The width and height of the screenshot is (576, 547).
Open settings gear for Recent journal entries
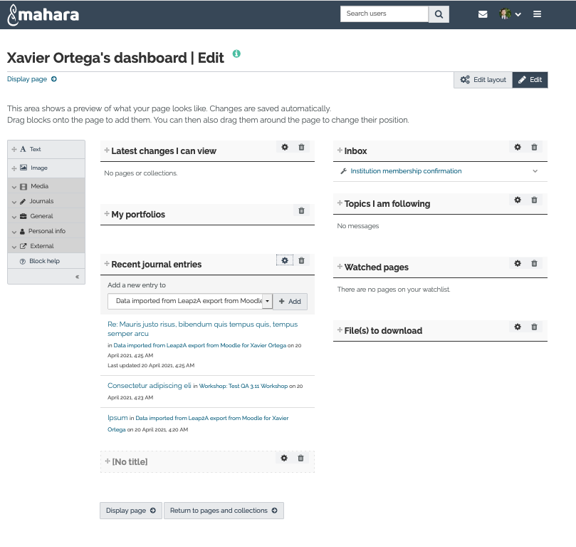pos(285,260)
